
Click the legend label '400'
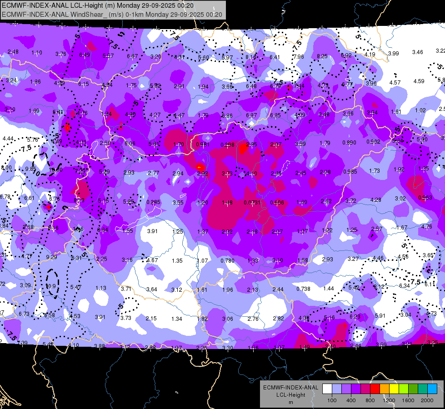point(351,400)
